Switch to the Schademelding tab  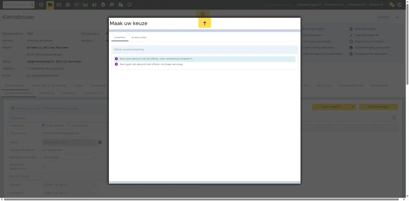351,86
